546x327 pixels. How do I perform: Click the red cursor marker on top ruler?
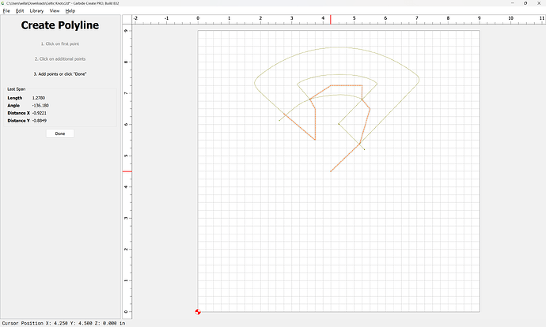[331, 18]
